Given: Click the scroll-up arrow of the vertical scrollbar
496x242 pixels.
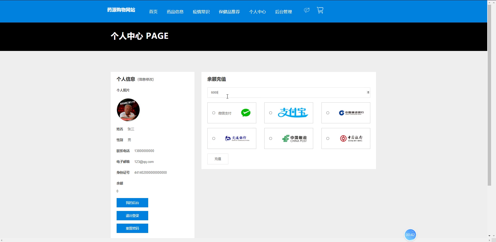Looking at the screenshot, I should [489, 2].
